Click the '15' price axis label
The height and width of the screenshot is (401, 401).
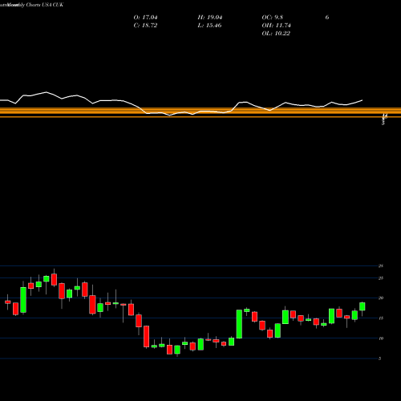coord(381,318)
